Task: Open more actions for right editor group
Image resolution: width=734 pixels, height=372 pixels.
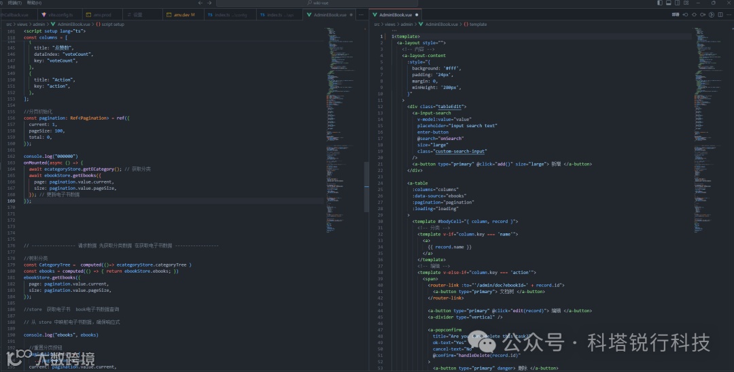Action: click(x=729, y=14)
